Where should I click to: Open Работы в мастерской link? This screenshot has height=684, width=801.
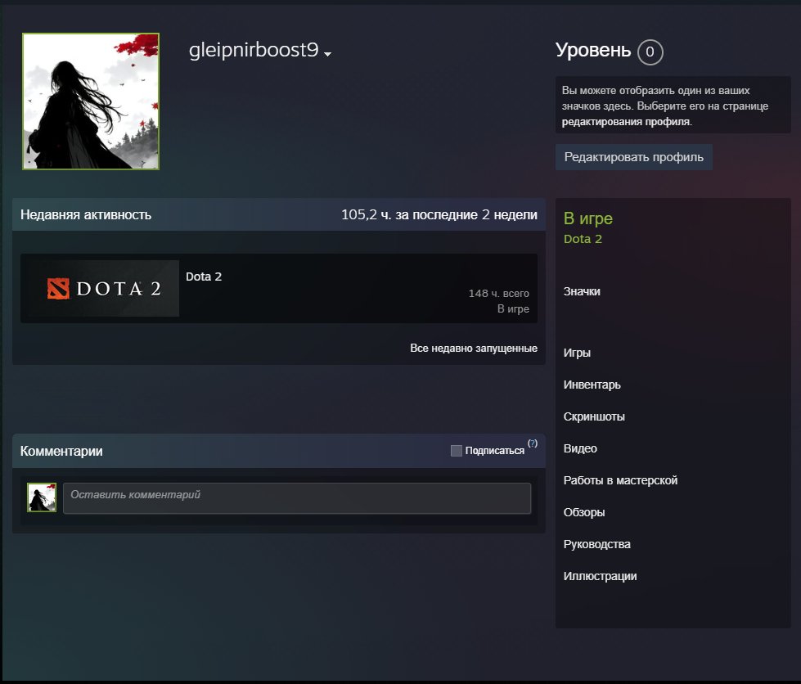[x=620, y=480]
